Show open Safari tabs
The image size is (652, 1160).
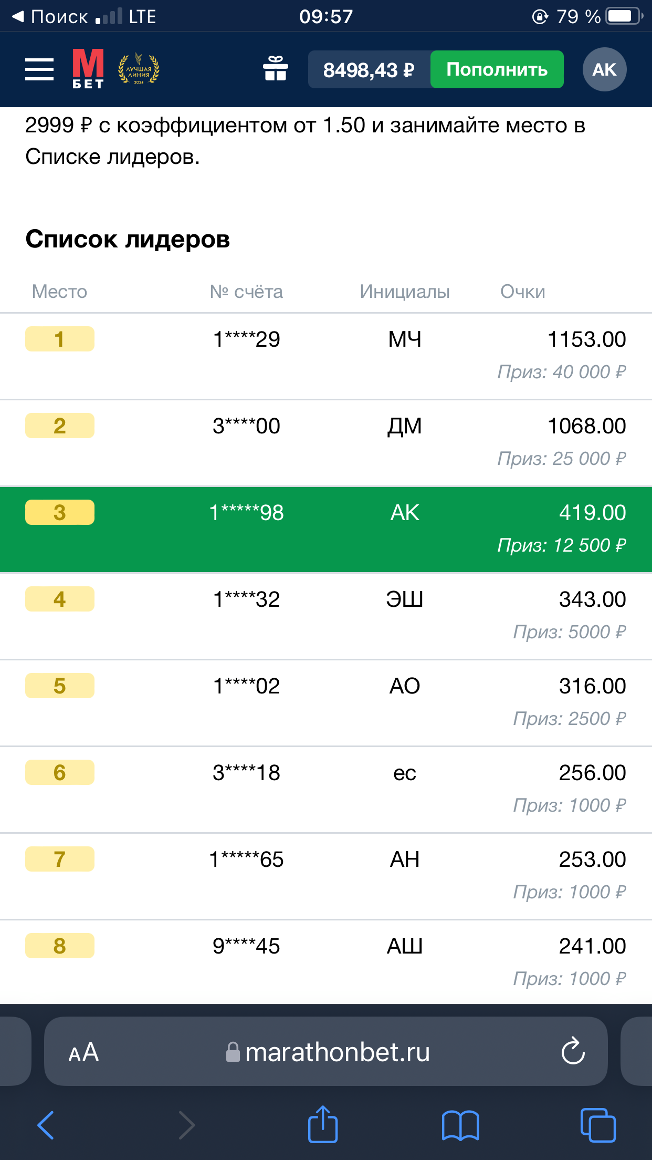click(598, 1125)
